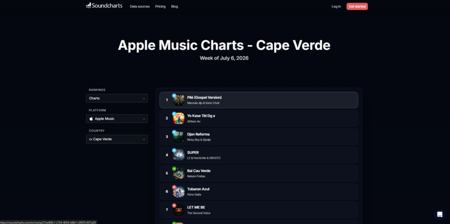Screen dimensions: 450x224
Task: Go to the Pricing page
Action: point(160,7)
